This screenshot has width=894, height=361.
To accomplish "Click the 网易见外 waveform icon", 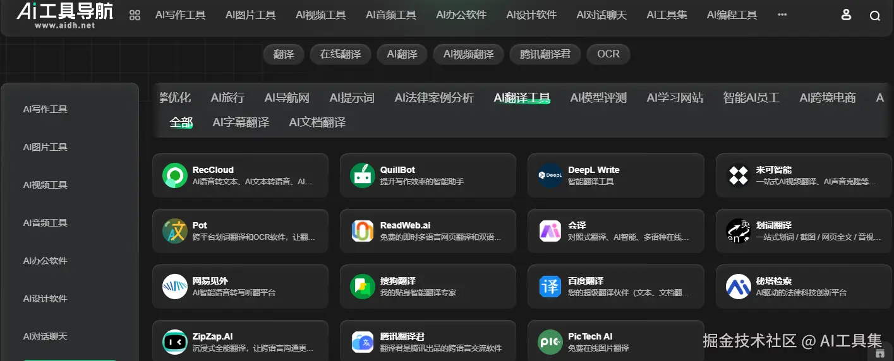I will [175, 287].
